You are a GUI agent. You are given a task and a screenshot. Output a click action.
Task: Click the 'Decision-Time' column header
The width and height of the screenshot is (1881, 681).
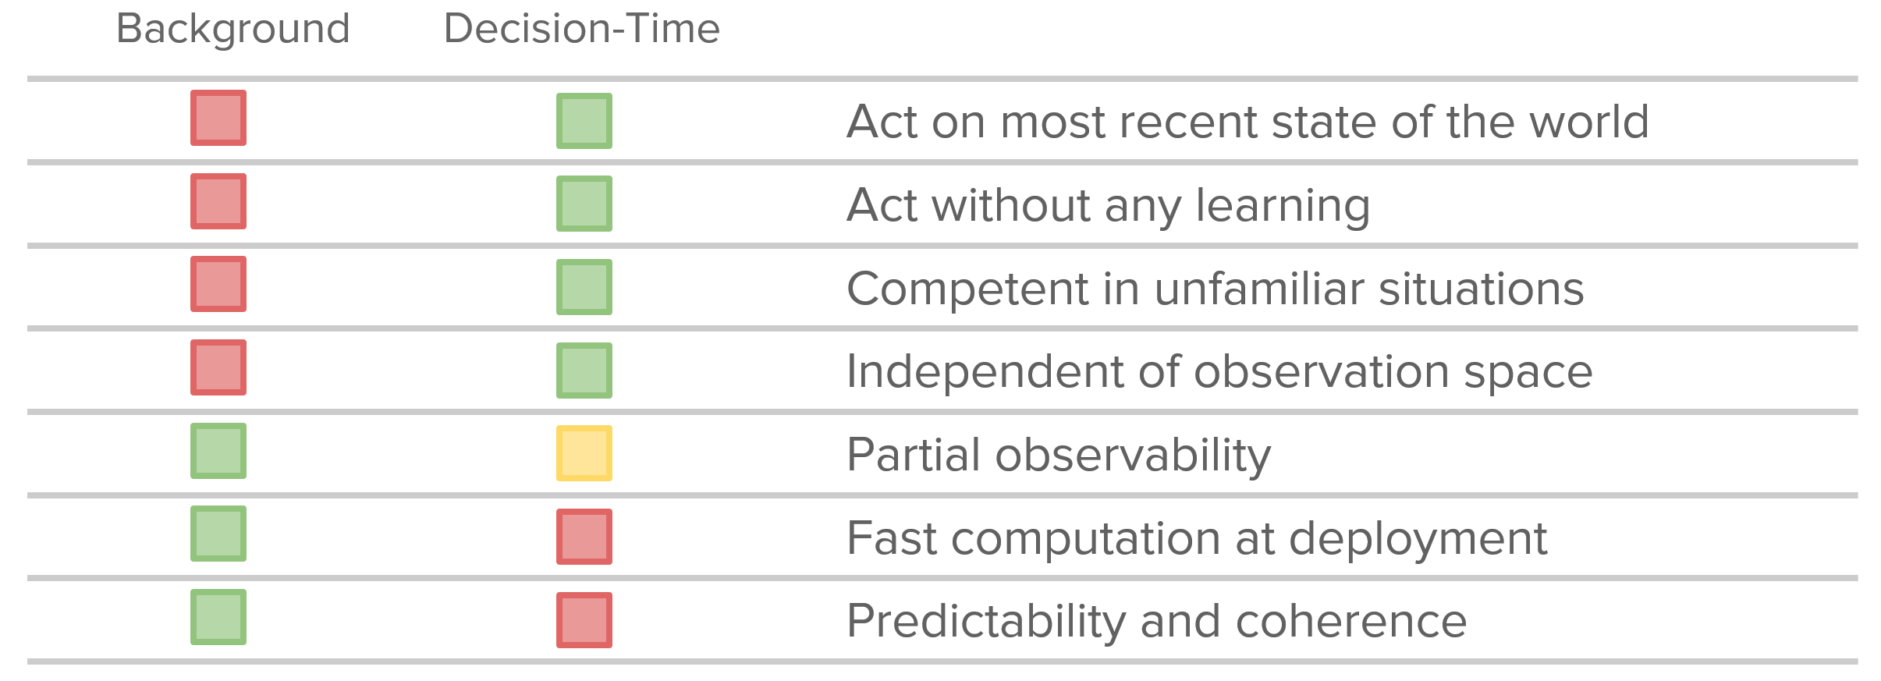coord(581,30)
